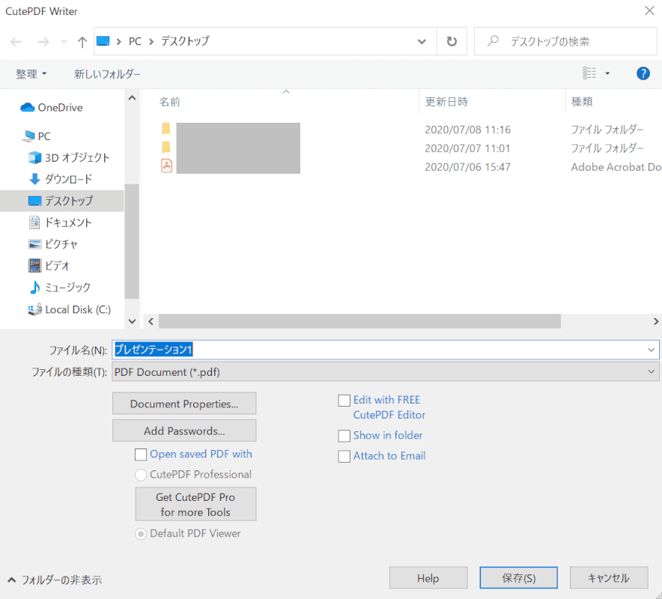Click the デスクトップの検索 search box

(565, 41)
